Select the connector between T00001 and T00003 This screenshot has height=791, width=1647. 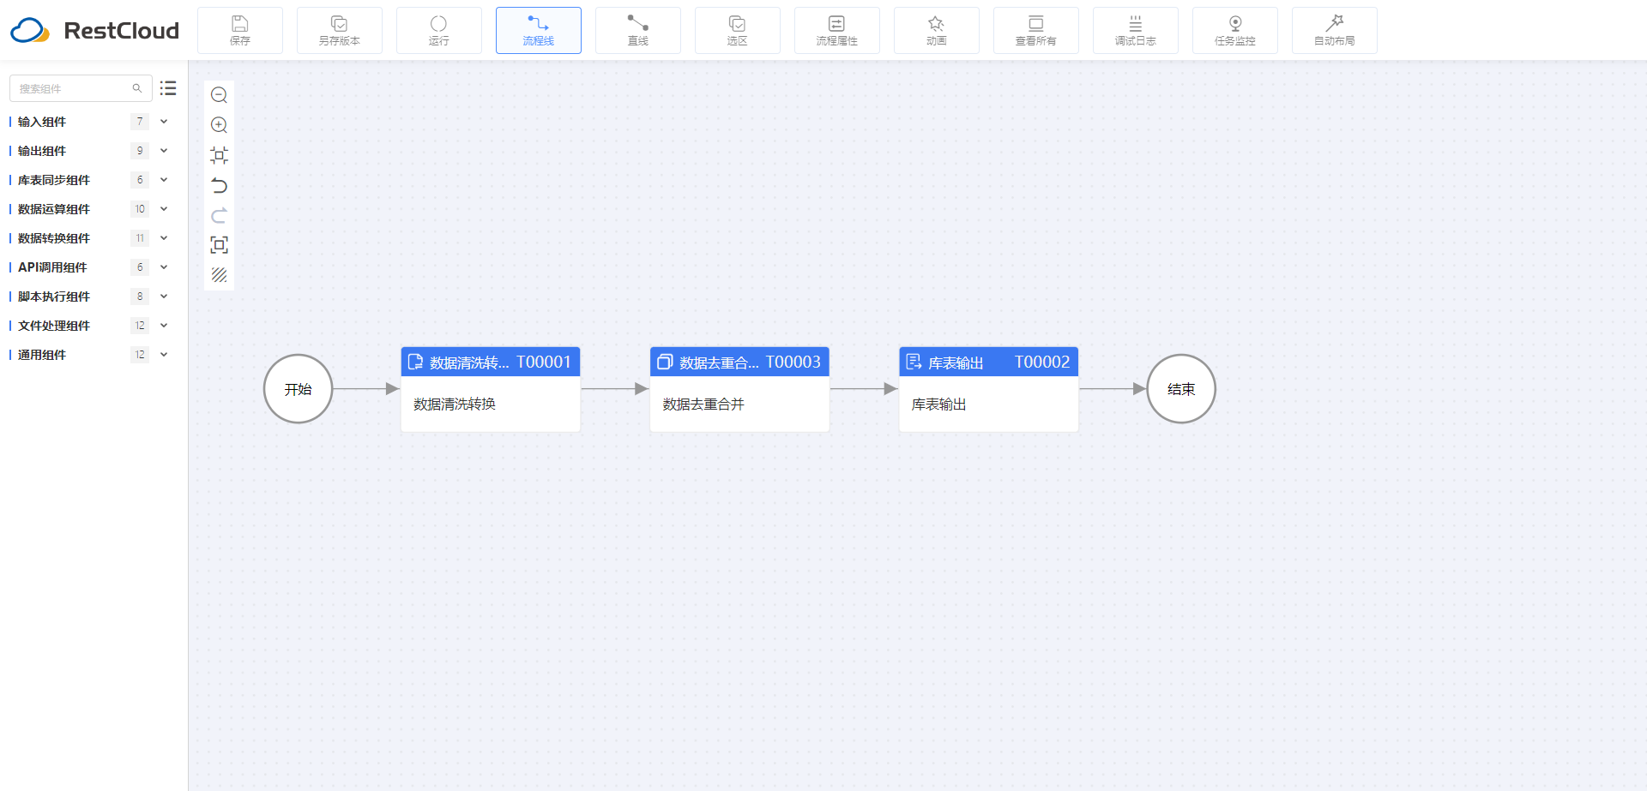615,389
